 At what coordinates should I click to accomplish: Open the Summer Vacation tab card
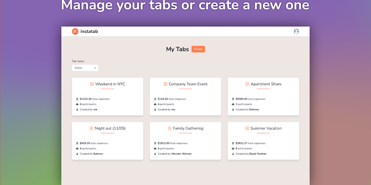[263, 141]
